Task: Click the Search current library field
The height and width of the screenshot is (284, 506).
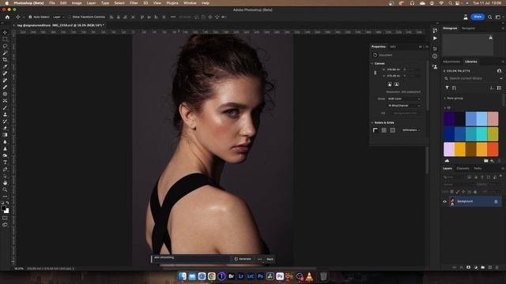Action: [x=471, y=79]
